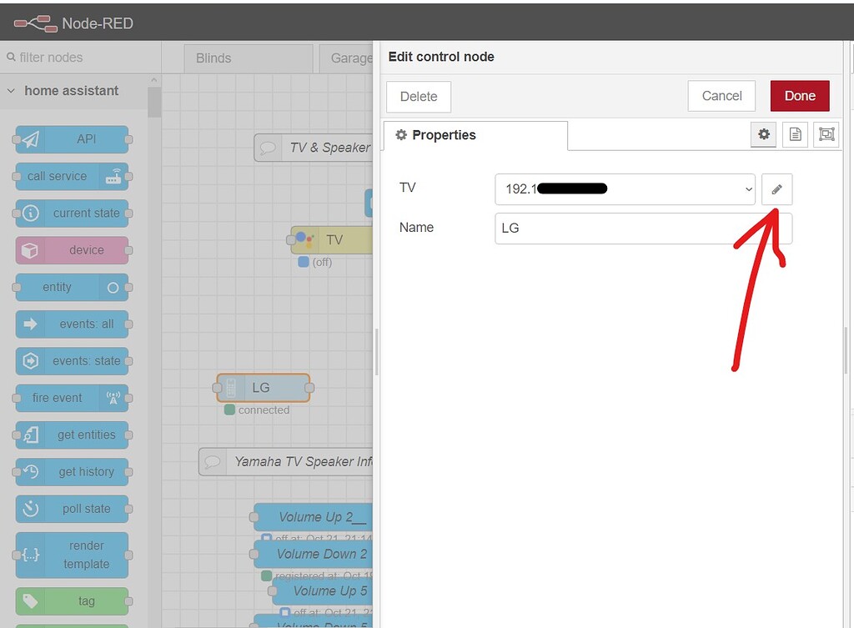Click the events: all arrow icon
The height and width of the screenshot is (628, 854).
click(31, 324)
